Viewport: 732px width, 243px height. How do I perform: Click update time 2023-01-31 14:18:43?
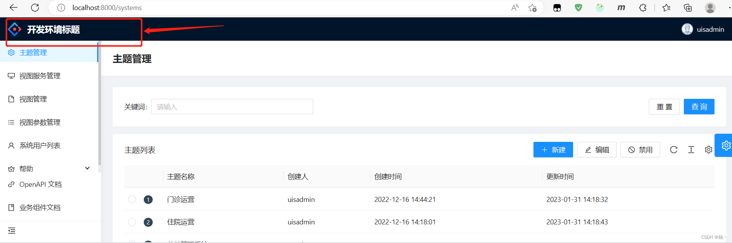pos(577,222)
